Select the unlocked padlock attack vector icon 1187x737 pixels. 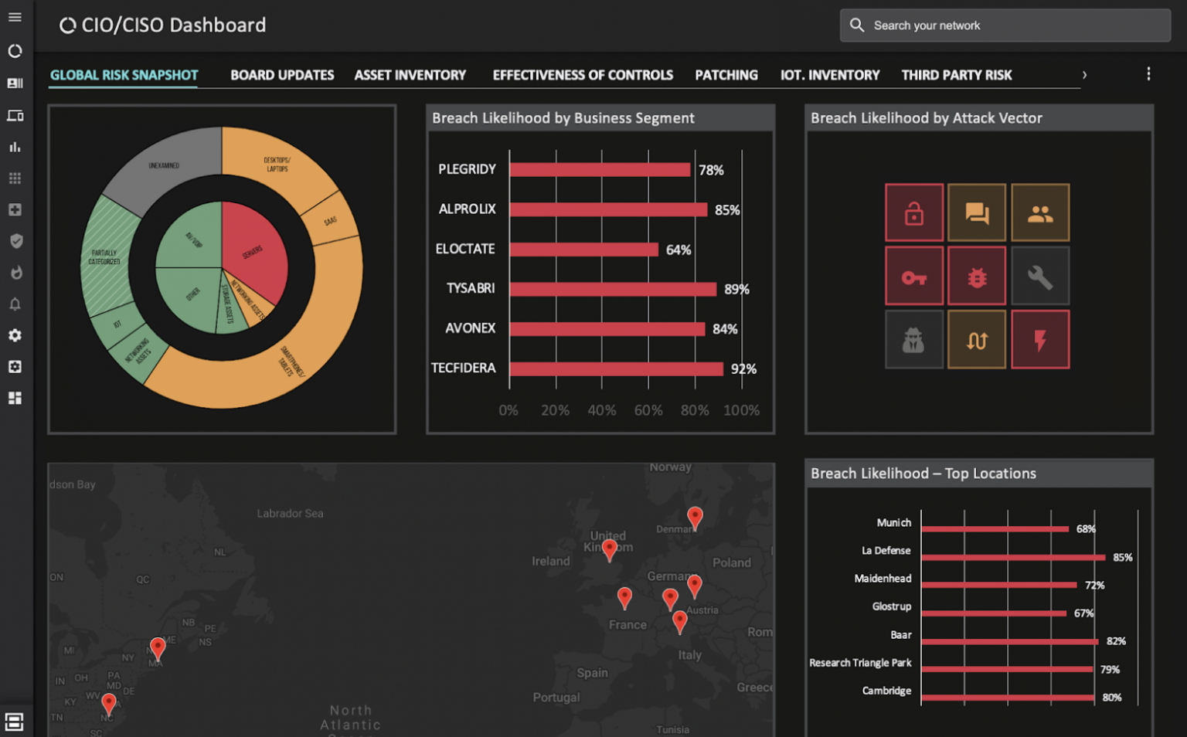[x=914, y=212]
